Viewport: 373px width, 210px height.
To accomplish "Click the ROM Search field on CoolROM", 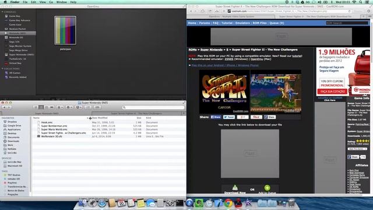I will 347,23.
